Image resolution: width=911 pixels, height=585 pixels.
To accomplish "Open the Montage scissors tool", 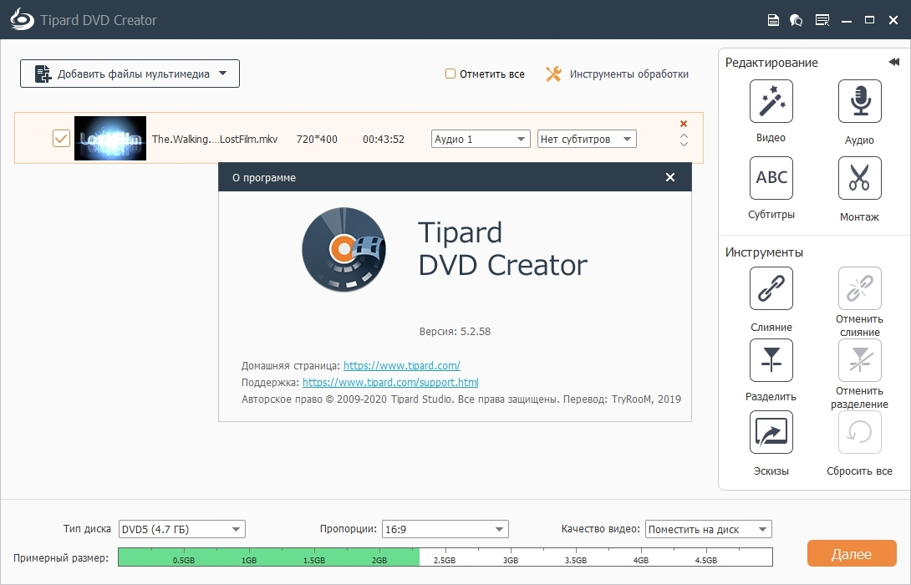I will pos(859,178).
